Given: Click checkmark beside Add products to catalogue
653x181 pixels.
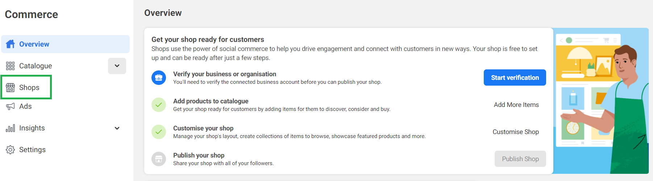Looking at the screenshot, I should click(x=159, y=105).
